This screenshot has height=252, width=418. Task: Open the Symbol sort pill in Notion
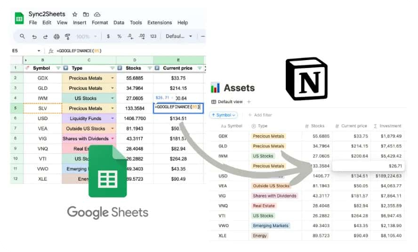(x=224, y=115)
